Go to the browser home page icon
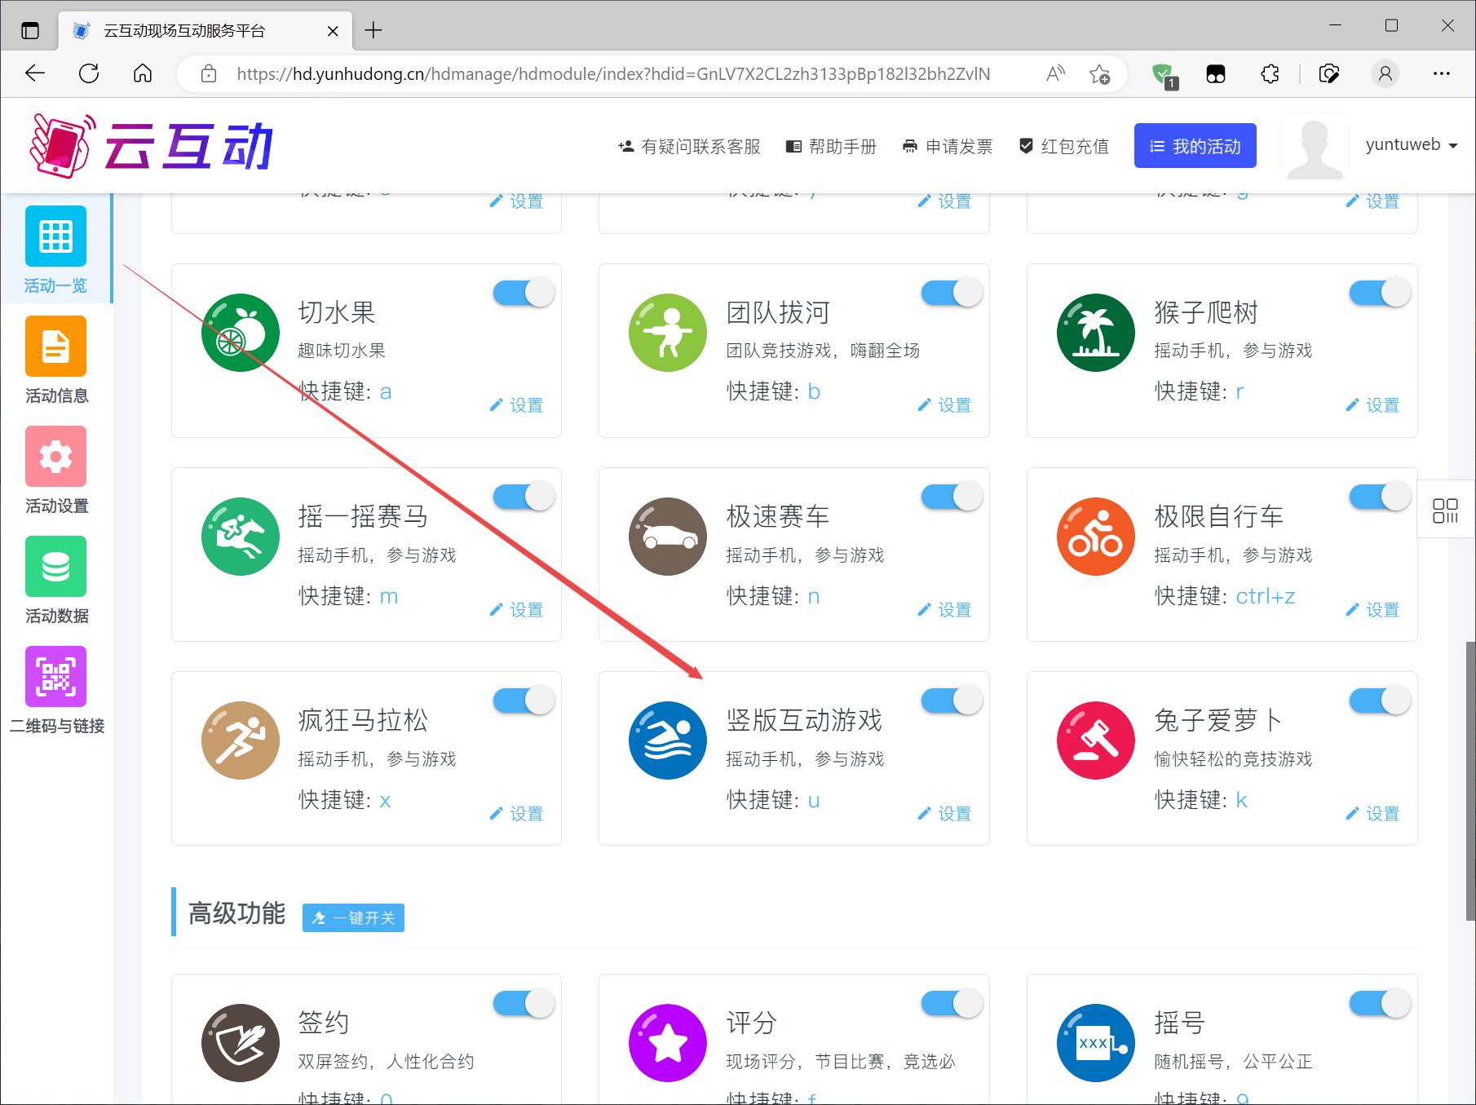This screenshot has height=1105, width=1476. click(143, 73)
